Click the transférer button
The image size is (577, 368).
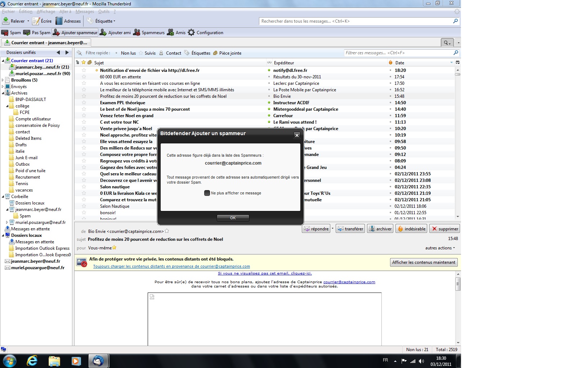click(350, 229)
